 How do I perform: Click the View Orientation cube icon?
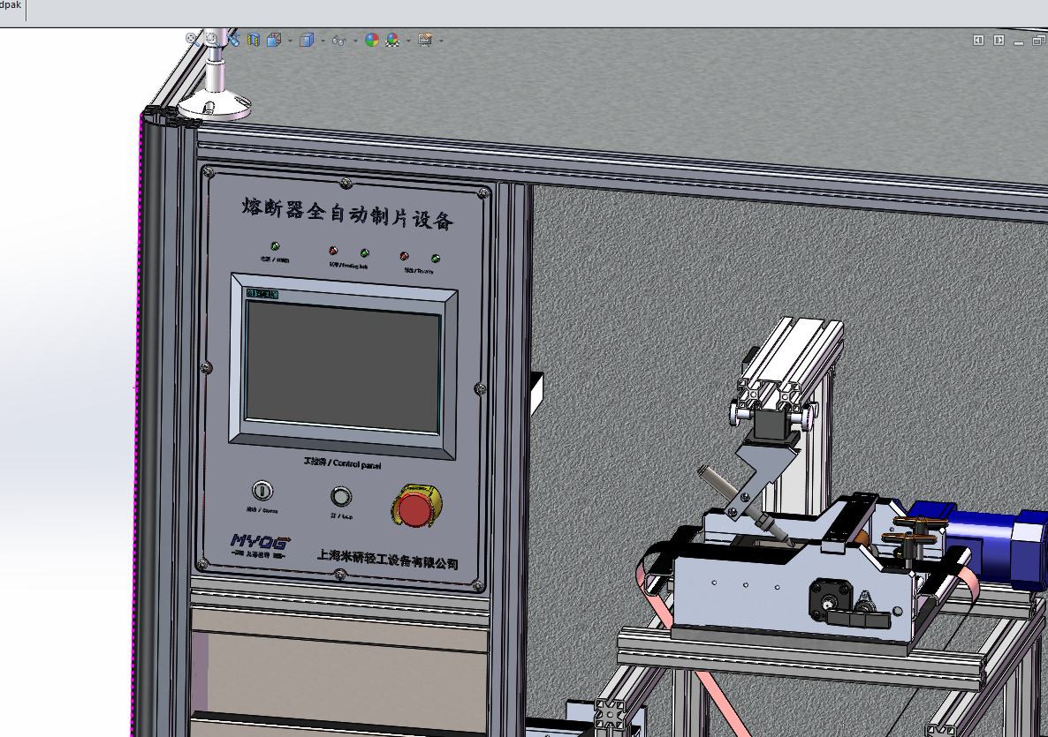274,40
